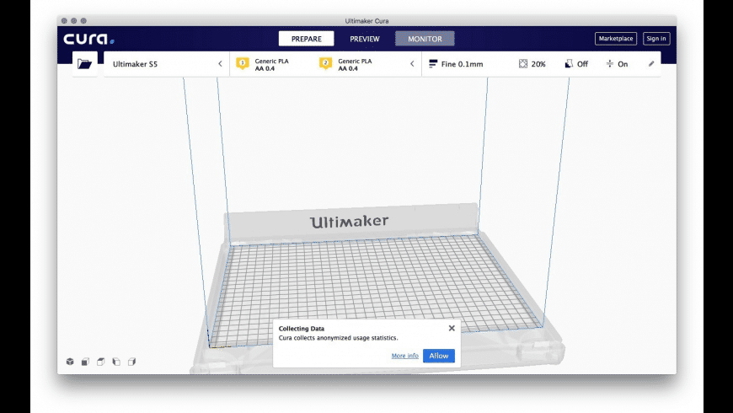Click the 20% infill density icon
Image resolution: width=733 pixels, height=413 pixels.
point(523,63)
